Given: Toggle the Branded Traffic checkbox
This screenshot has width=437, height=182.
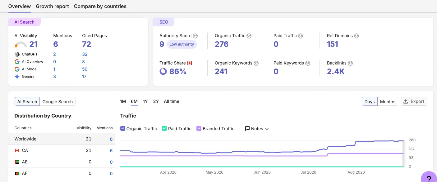Looking at the screenshot, I should coord(199,128).
